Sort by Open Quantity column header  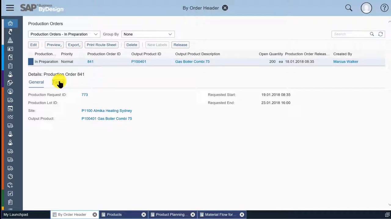tap(271, 54)
